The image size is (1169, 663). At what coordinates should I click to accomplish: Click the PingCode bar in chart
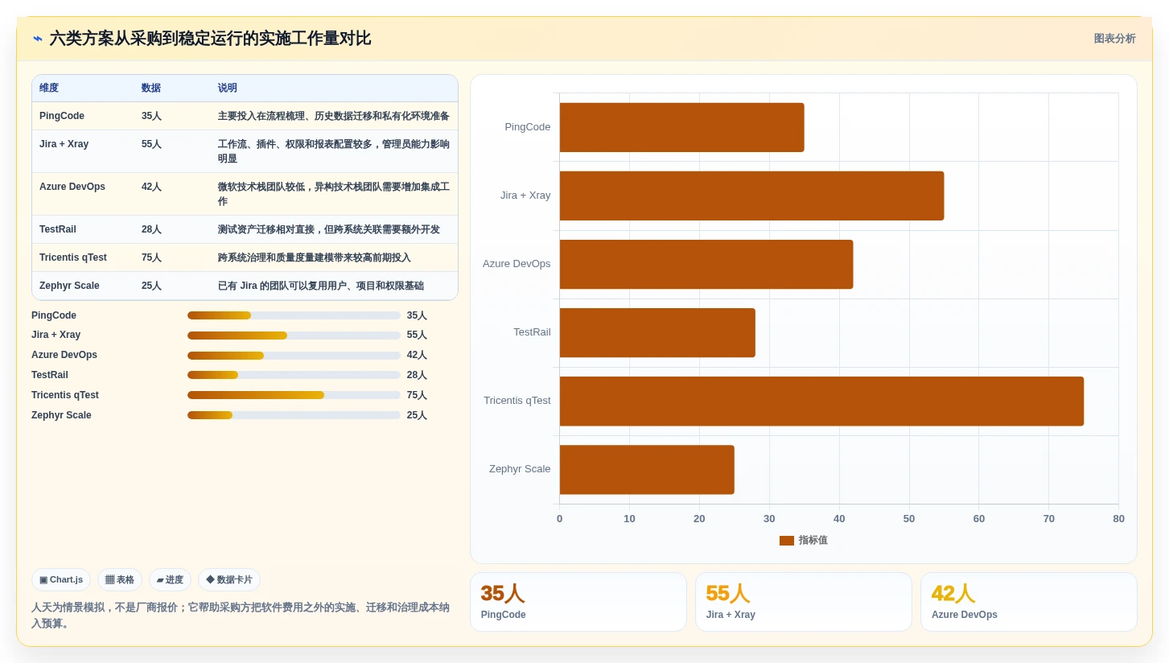[x=681, y=127]
